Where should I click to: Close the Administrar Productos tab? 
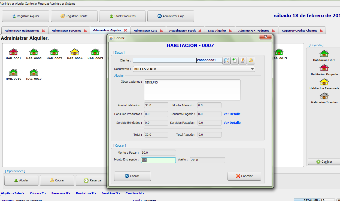273,31
